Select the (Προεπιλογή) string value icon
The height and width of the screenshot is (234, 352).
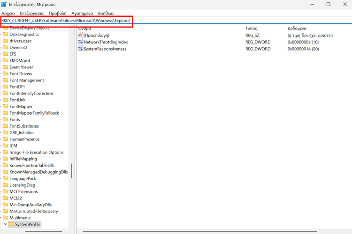click(x=80, y=35)
